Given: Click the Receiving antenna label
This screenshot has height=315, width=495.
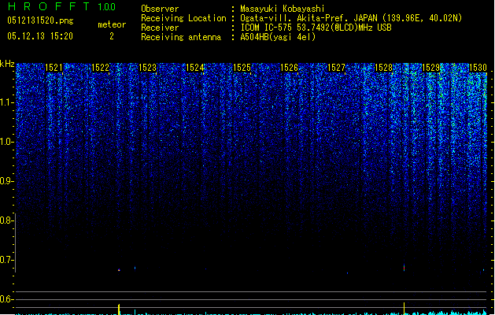Looking at the screenshot, I should (x=181, y=37).
